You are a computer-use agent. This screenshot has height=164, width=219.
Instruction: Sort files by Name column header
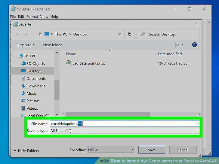coord(71,54)
